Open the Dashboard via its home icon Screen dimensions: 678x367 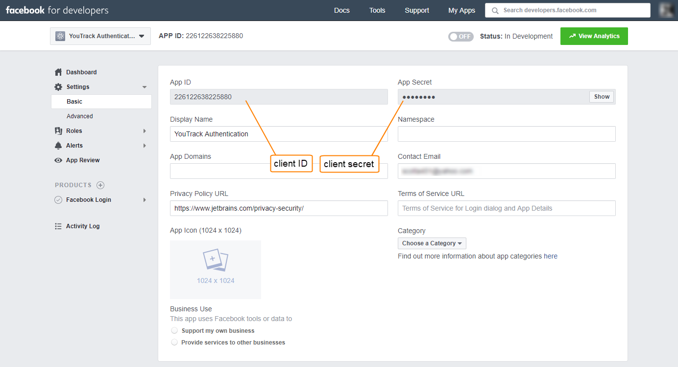point(58,71)
